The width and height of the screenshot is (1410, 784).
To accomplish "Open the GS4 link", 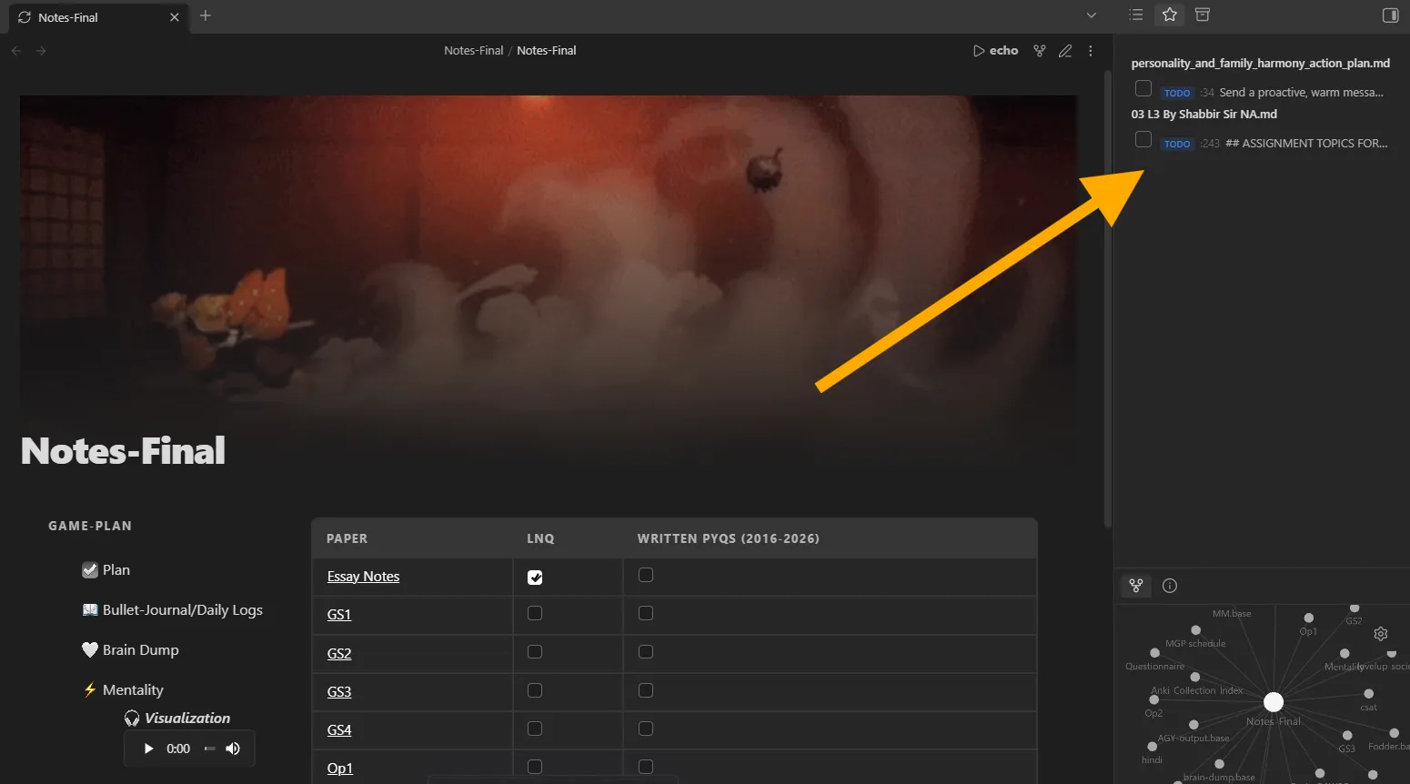I will (x=339, y=730).
